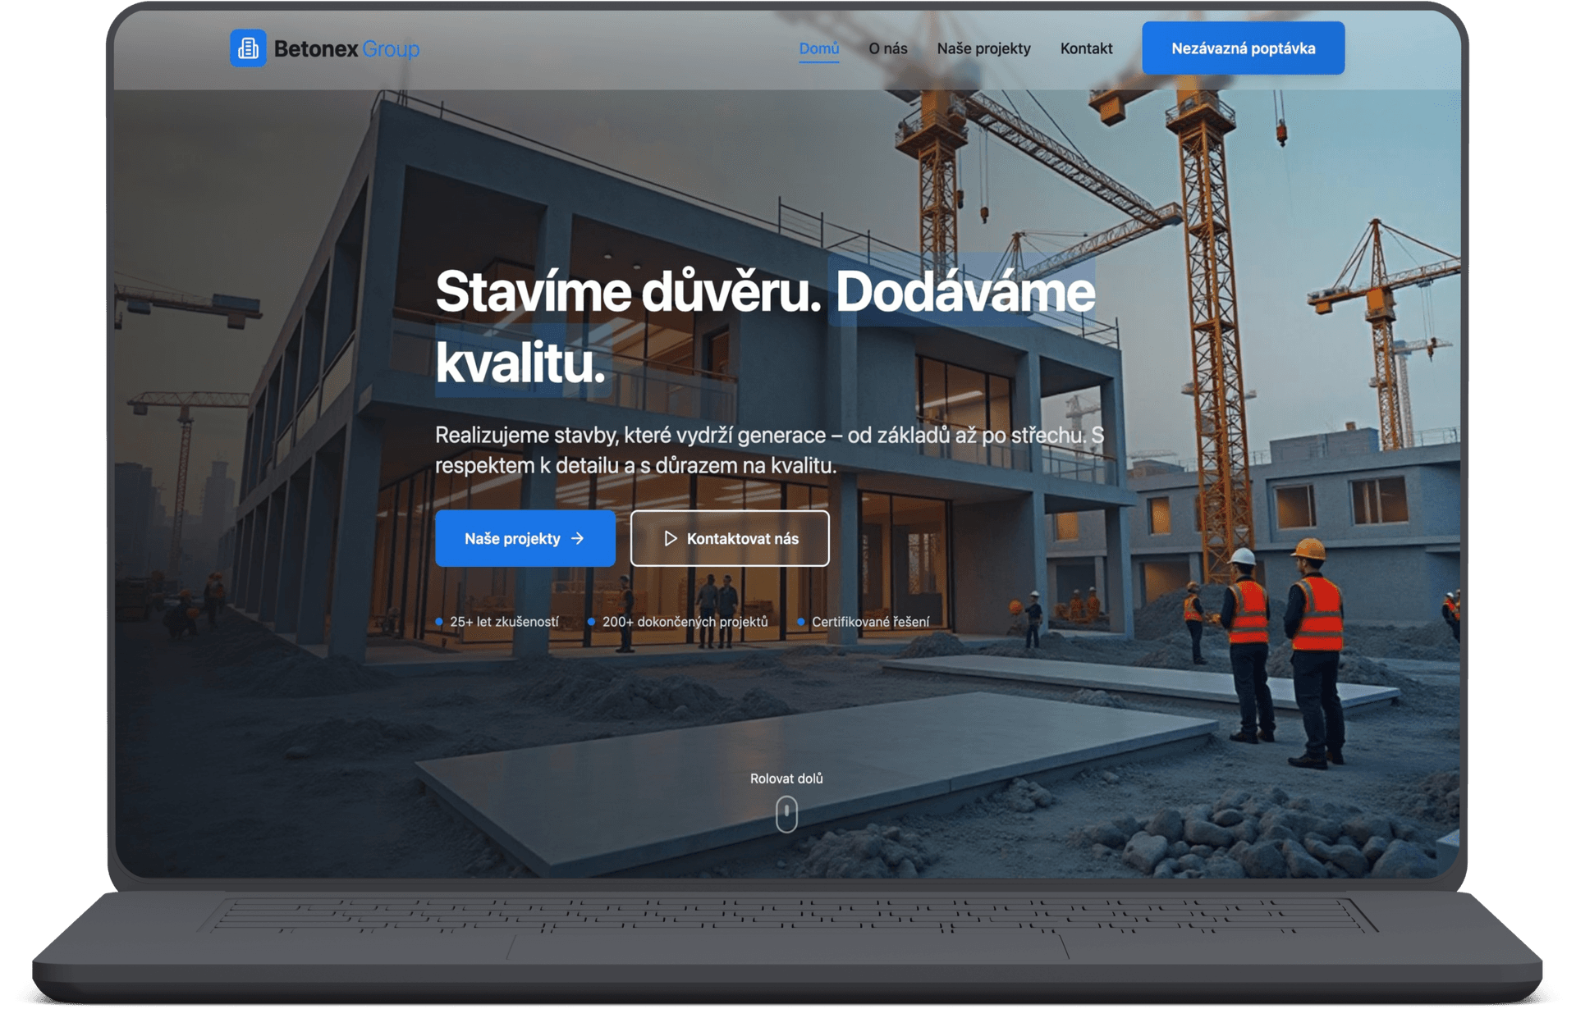Viewport: 1576px width, 1009px height.
Task: Open Naše projekty in the navigation bar
Action: pos(983,48)
